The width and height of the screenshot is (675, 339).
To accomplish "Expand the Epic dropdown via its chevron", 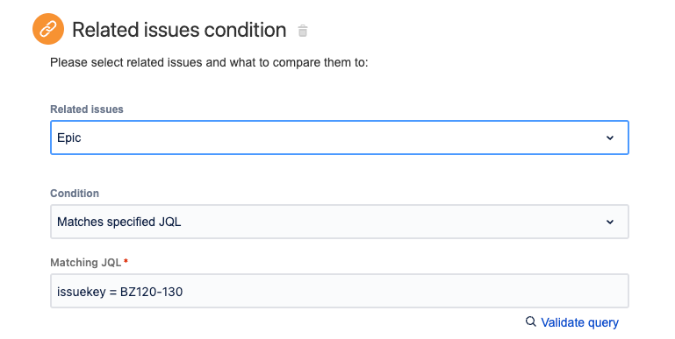I will pos(610,138).
